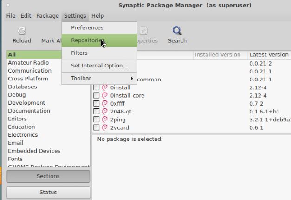Sort by Latest Version column header
The width and height of the screenshot is (291, 200).
click(x=269, y=54)
